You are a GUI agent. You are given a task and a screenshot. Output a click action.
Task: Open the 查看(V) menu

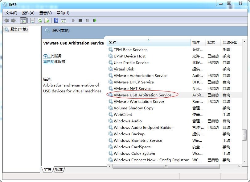[x=46, y=13]
